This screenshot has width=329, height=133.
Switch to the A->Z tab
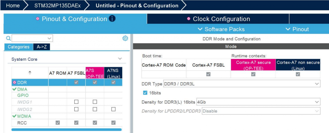coord(41,47)
